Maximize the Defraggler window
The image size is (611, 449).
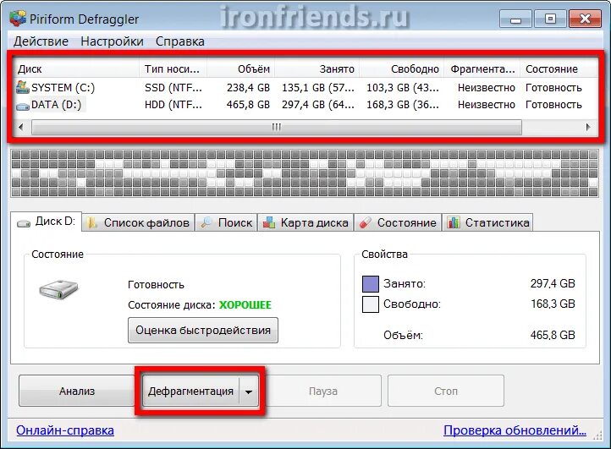(x=550, y=19)
